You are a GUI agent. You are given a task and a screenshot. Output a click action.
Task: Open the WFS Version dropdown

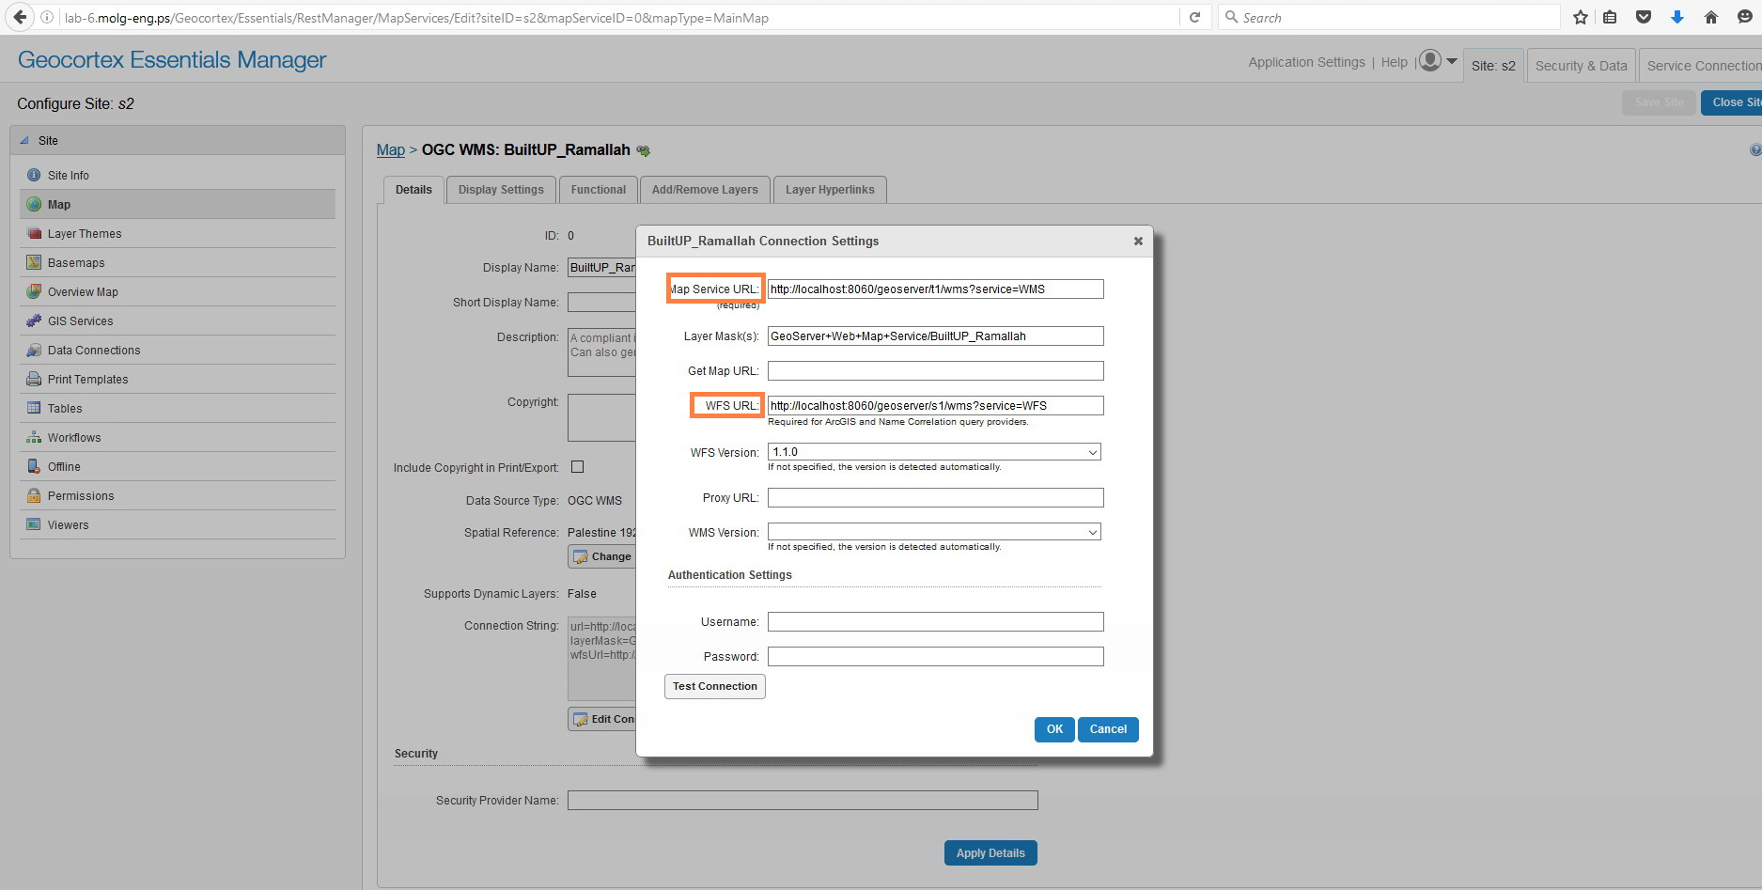coord(934,452)
